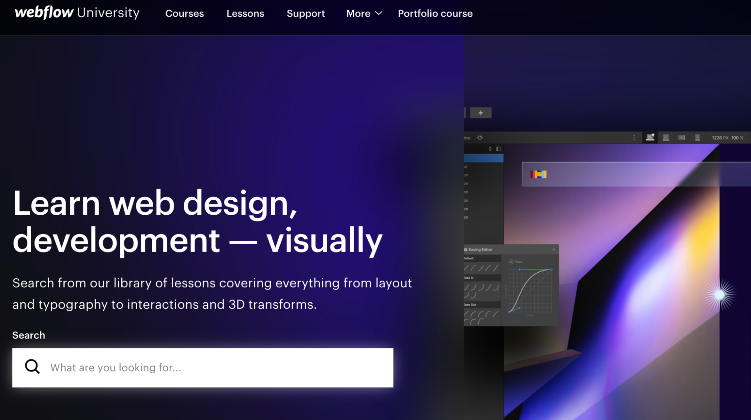Screen dimensions: 751x420
Task: Click the top-right handle of the easing curve
Action: click(551, 270)
